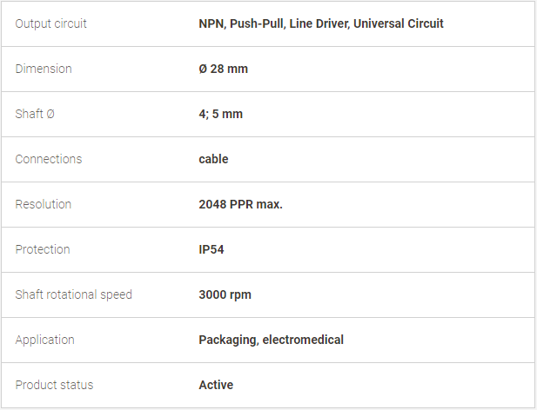Click the 3000 rpm speed value
The height and width of the screenshot is (410, 537).
click(225, 294)
